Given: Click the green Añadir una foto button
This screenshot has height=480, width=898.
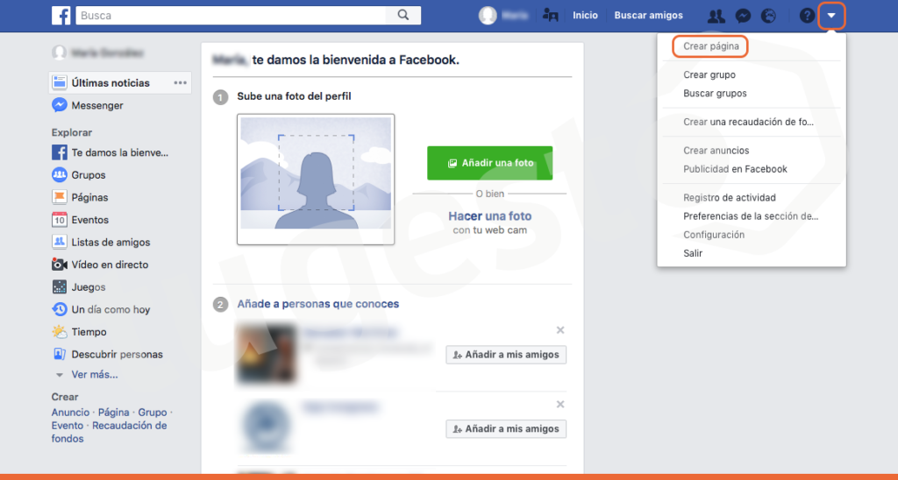Looking at the screenshot, I should click(x=489, y=163).
